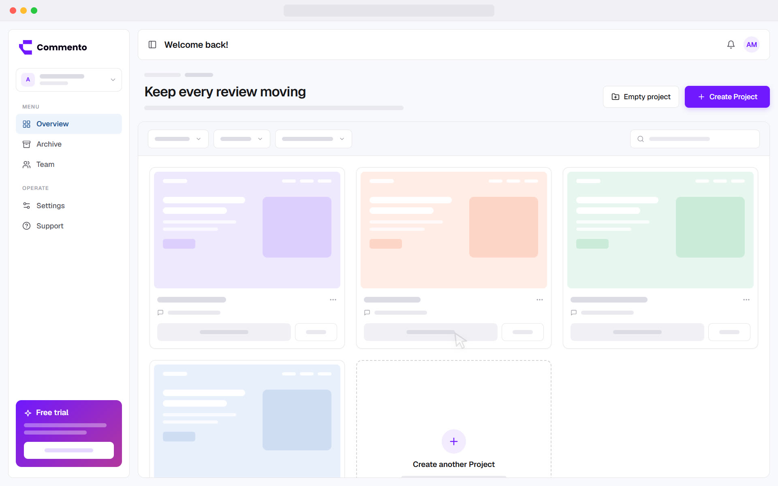Open more options on green project card
778x486 pixels.
pyautogui.click(x=746, y=300)
